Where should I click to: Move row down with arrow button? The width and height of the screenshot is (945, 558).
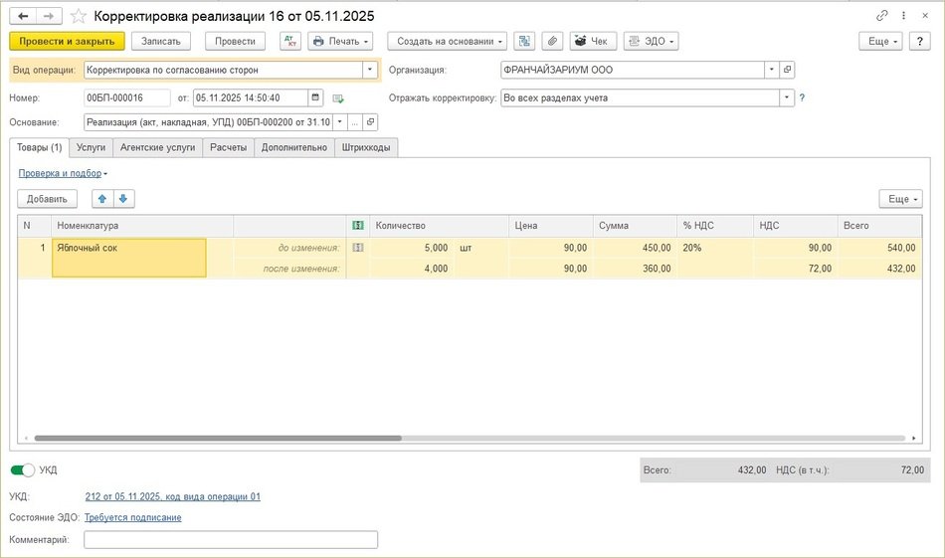(123, 199)
